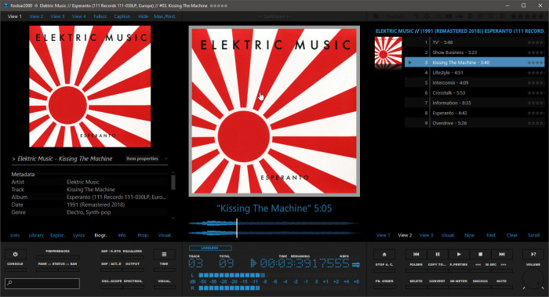Click the eject icon button

click(x=384, y=255)
